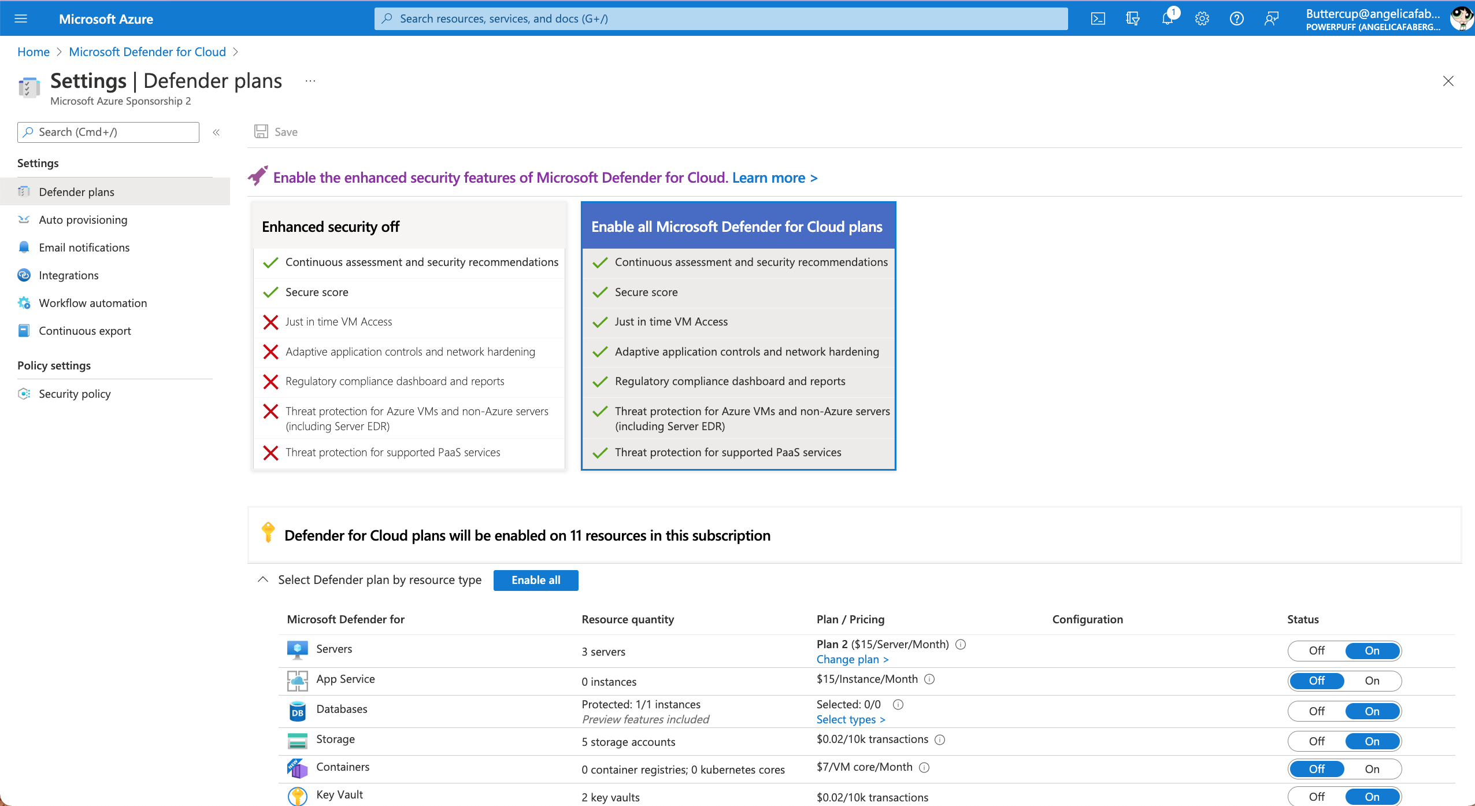
Task: Select Enable all Microsoft Defender plans card
Action: (x=737, y=226)
